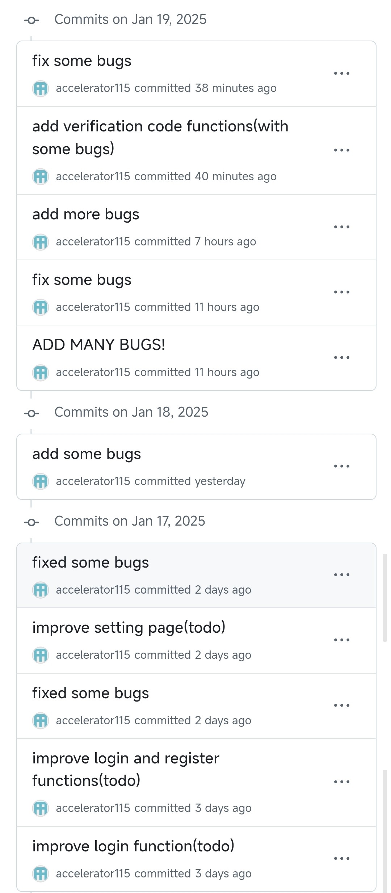Open ellipsis menu for 'improve setting page(todo)'

[341, 640]
